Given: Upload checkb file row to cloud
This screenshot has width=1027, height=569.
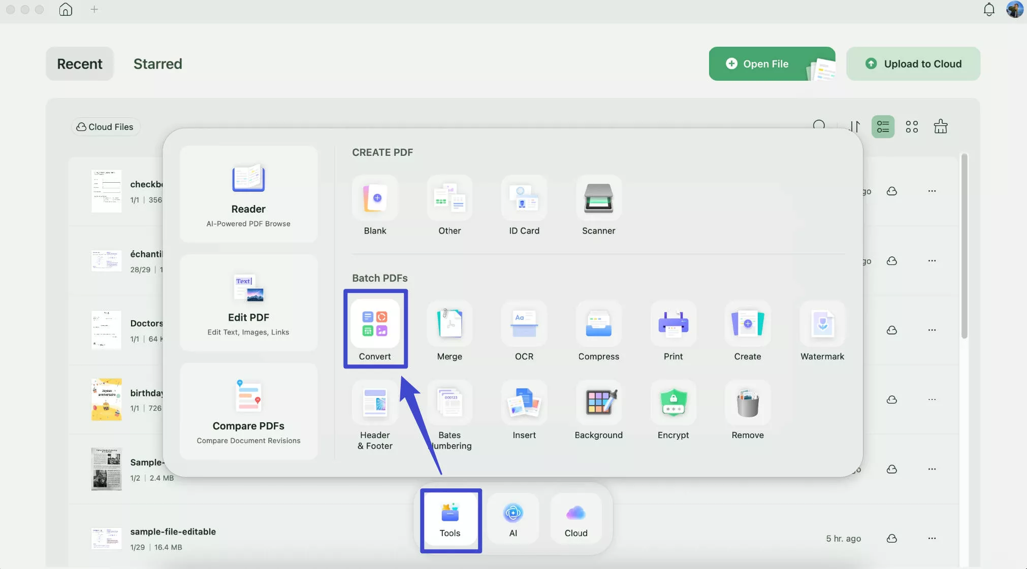Looking at the screenshot, I should [x=891, y=191].
